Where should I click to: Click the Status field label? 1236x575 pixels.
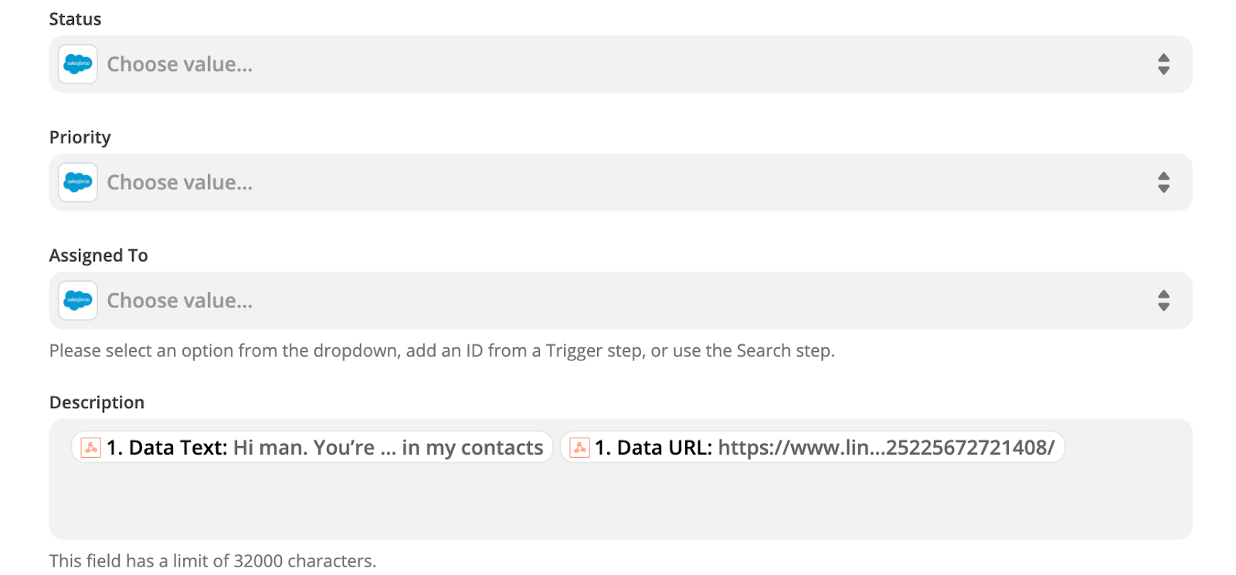[x=75, y=19]
